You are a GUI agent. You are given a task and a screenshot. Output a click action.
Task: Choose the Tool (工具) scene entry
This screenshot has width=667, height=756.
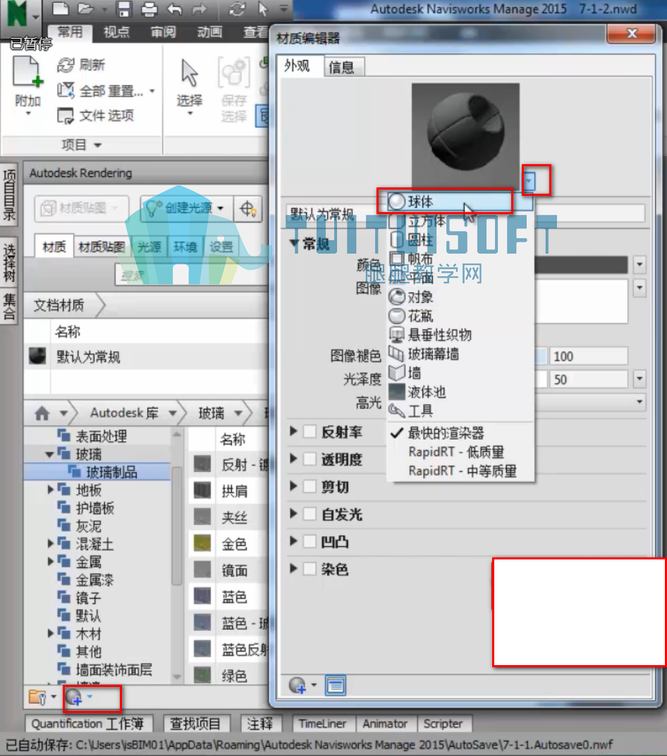click(x=461, y=411)
